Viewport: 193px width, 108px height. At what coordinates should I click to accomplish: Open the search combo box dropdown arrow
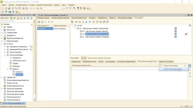[62, 8]
